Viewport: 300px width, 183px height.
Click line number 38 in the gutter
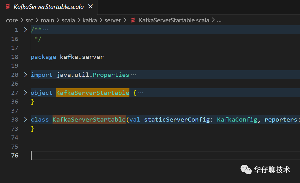coord(15,119)
